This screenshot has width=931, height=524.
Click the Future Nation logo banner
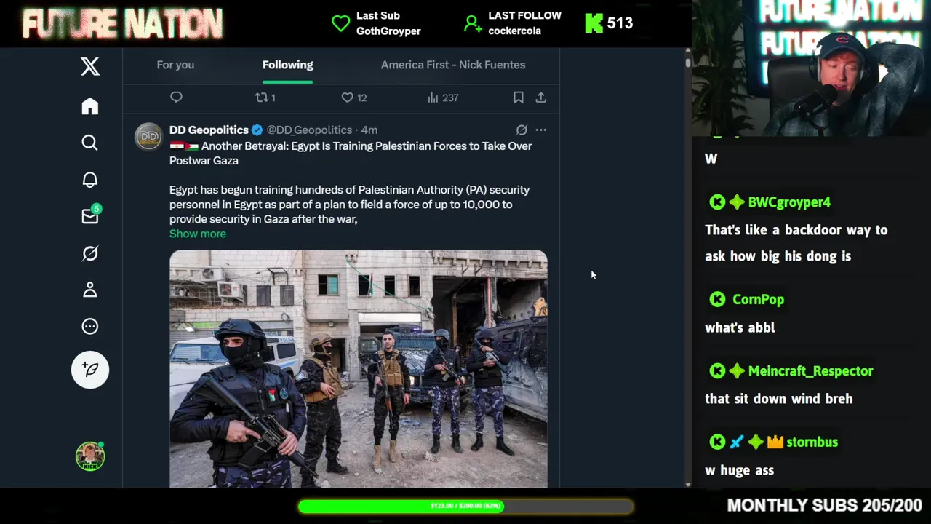click(122, 24)
